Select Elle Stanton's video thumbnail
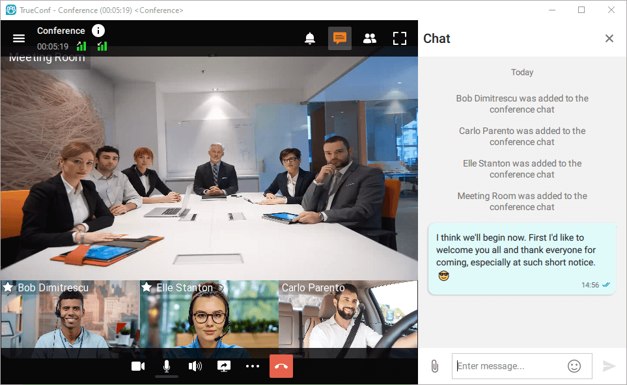 click(208, 319)
